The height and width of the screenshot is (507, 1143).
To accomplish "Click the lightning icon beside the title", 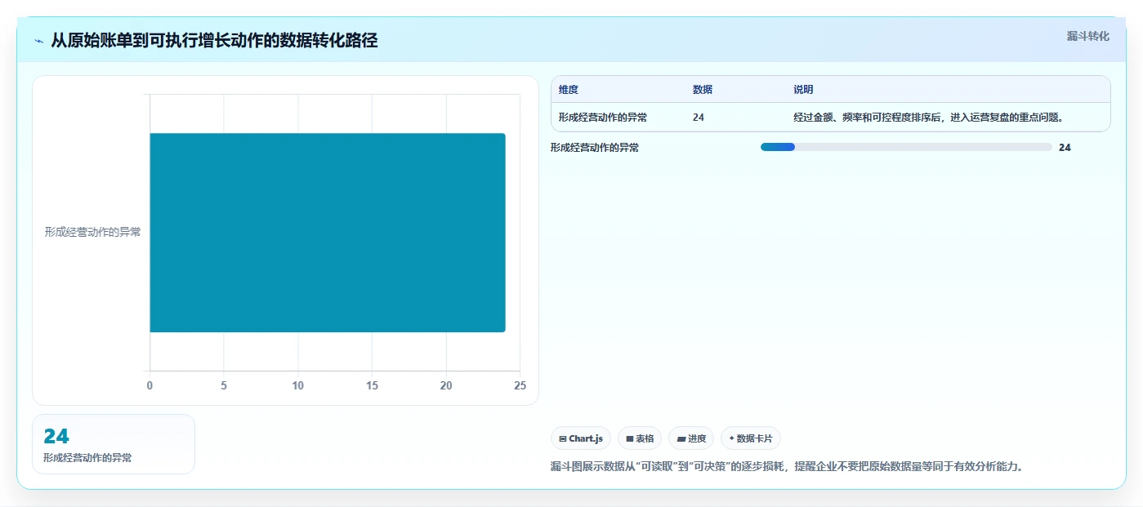I will pos(39,41).
